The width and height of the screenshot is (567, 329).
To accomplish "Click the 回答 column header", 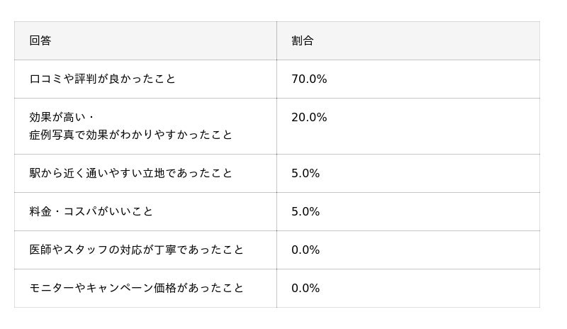I will [40, 40].
